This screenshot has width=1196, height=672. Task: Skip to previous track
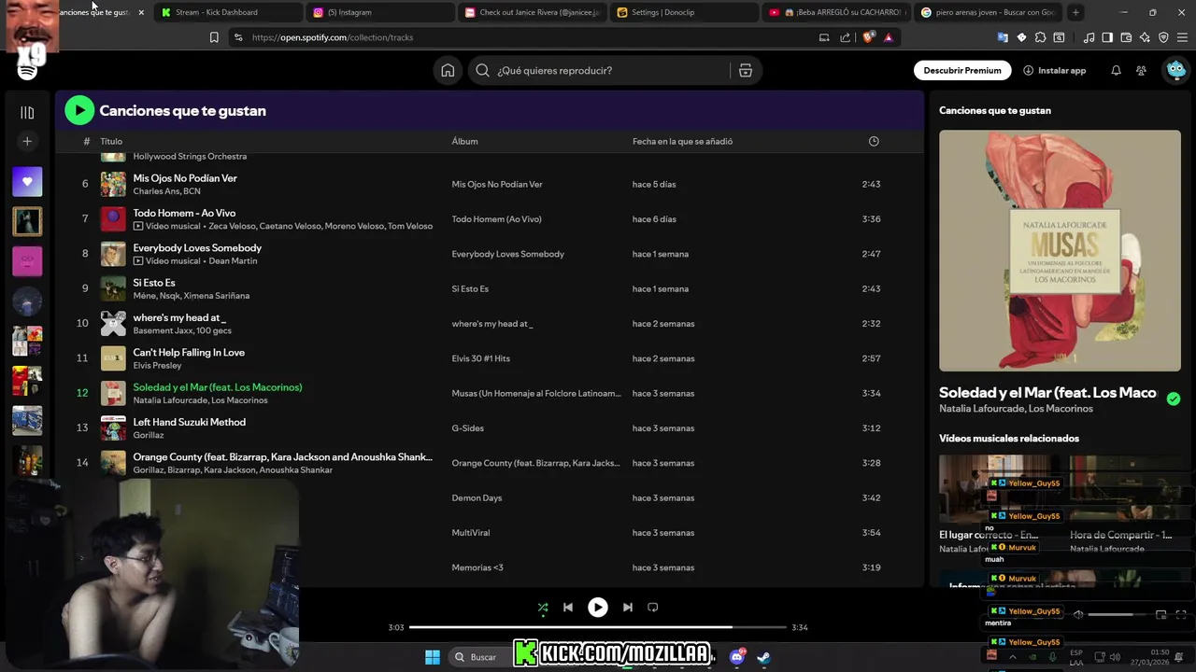click(x=567, y=608)
